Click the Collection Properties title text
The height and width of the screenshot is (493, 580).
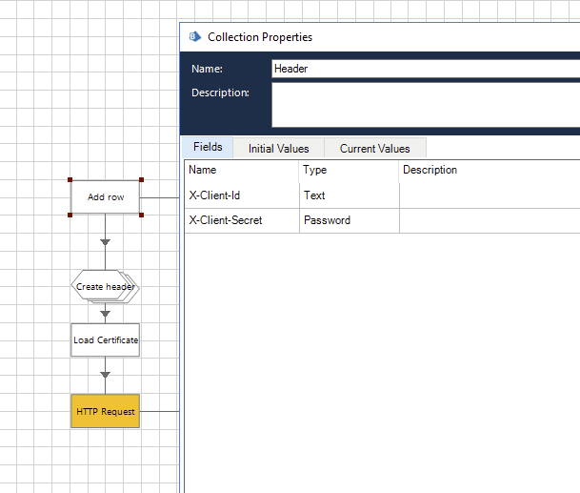(x=260, y=37)
